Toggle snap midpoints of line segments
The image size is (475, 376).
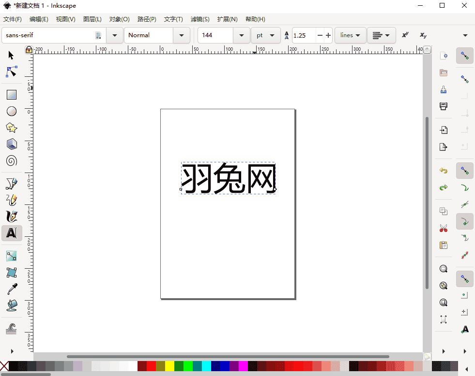point(465,255)
